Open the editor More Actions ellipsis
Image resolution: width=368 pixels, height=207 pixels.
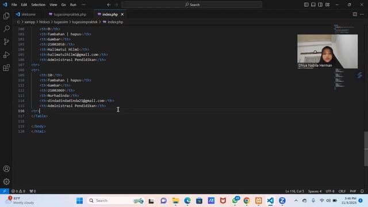click(362, 14)
